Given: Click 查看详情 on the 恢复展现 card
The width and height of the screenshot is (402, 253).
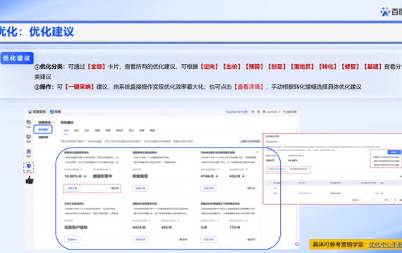Looking at the screenshot, I should (x=140, y=188).
